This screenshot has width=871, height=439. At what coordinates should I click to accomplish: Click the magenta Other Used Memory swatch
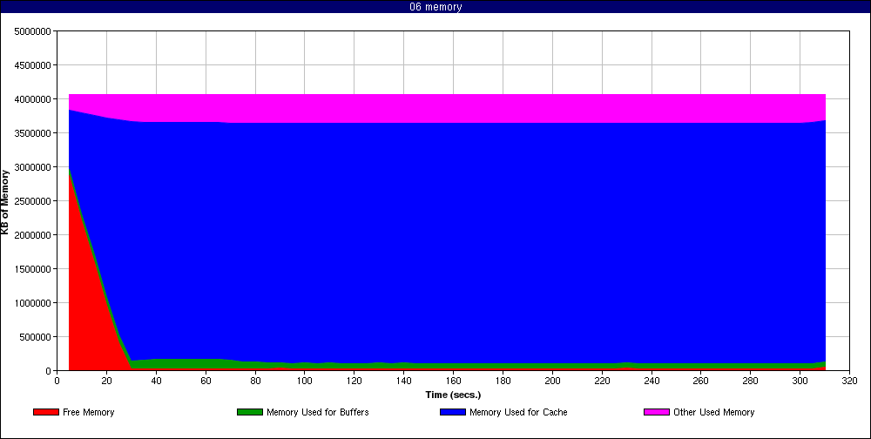point(657,412)
